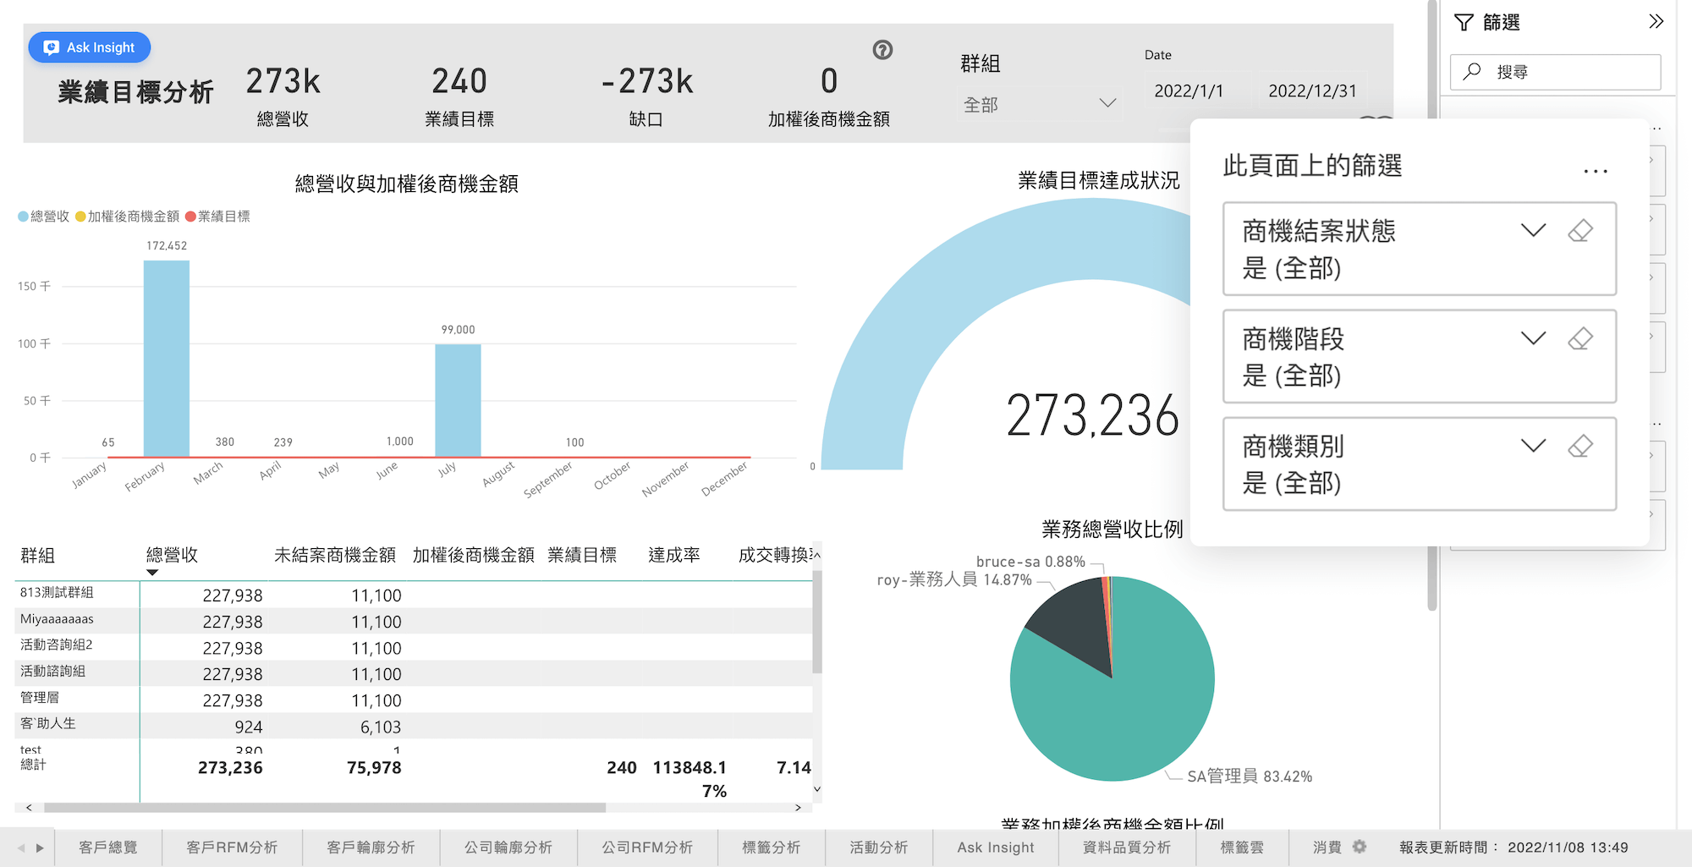The width and height of the screenshot is (1692, 867).
Task: Click the table horizontal scrollbar
Action: click(325, 808)
